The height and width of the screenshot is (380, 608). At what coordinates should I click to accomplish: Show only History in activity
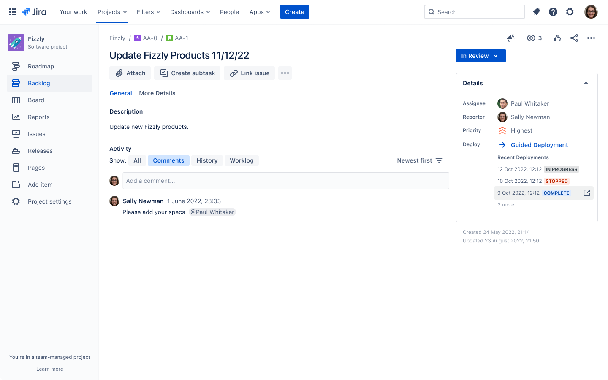(x=207, y=160)
